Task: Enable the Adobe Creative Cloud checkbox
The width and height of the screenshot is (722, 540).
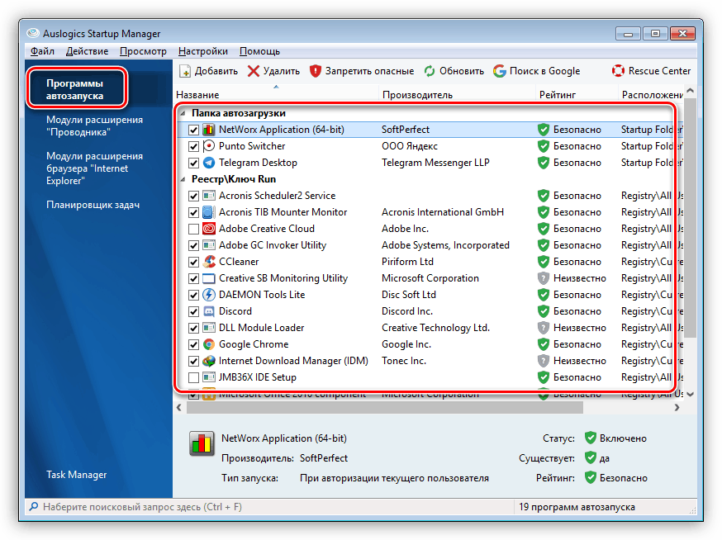Action: point(194,230)
